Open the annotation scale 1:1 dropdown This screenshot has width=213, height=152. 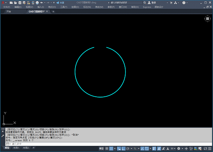173,149
